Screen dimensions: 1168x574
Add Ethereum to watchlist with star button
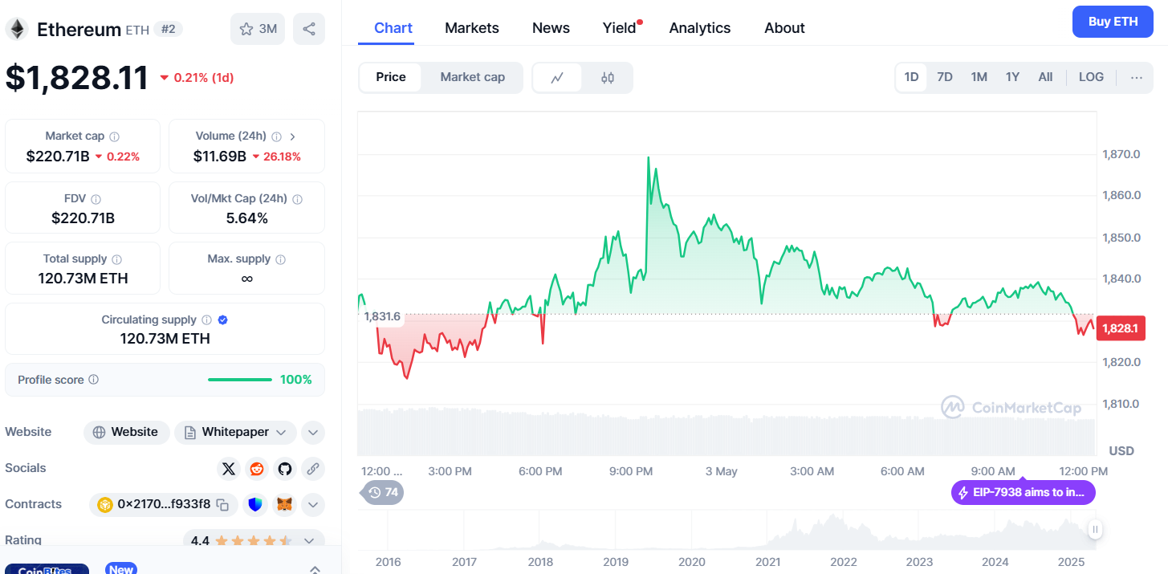257,29
